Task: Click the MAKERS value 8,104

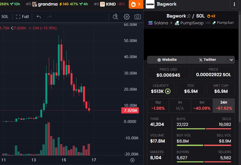Action: tap(156, 158)
